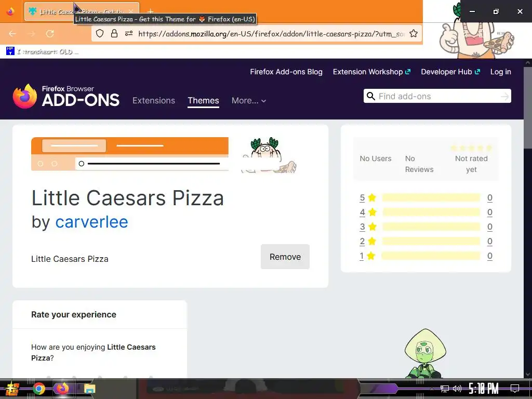Bookmark this page with the star icon

coord(413,33)
